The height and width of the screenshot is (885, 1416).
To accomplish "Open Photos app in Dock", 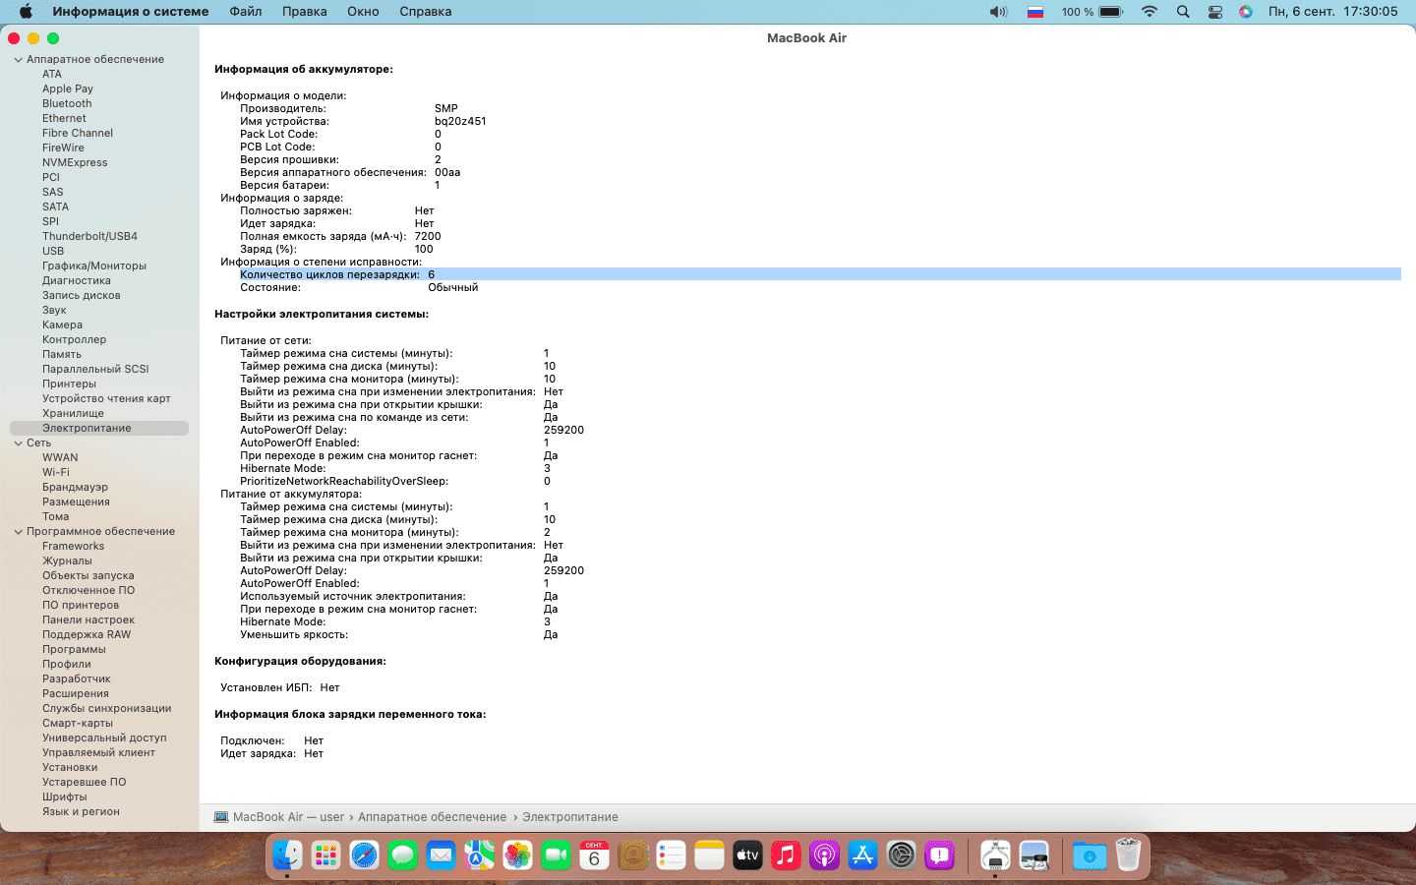I will (x=517, y=855).
